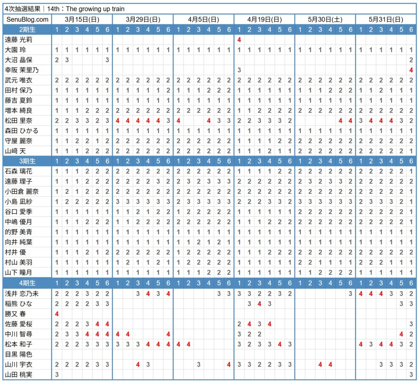Image resolution: width=419 pixels, height=382 pixels.
Task: Collapse the 2期生 group header row
Action: pos(26,29)
